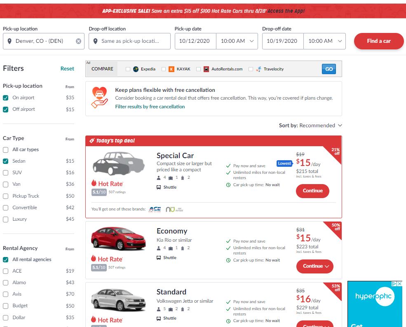Click the Hot Rate flame on Special Car
This screenshot has width=406, height=327.
click(x=94, y=183)
